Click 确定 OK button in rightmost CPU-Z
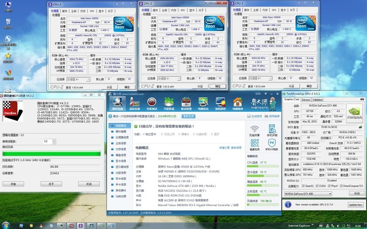The image size is (367, 229). (x=309, y=86)
